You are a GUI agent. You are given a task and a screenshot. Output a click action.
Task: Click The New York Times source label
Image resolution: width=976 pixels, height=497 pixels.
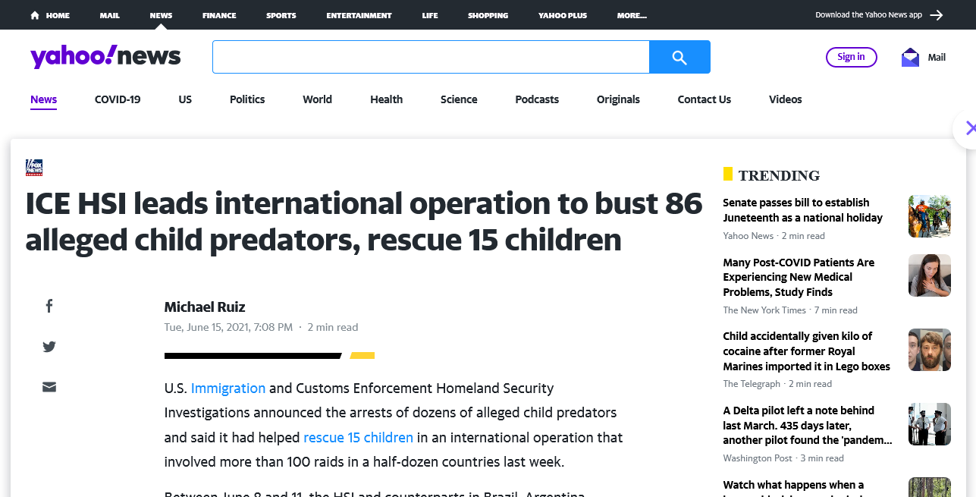coord(764,310)
